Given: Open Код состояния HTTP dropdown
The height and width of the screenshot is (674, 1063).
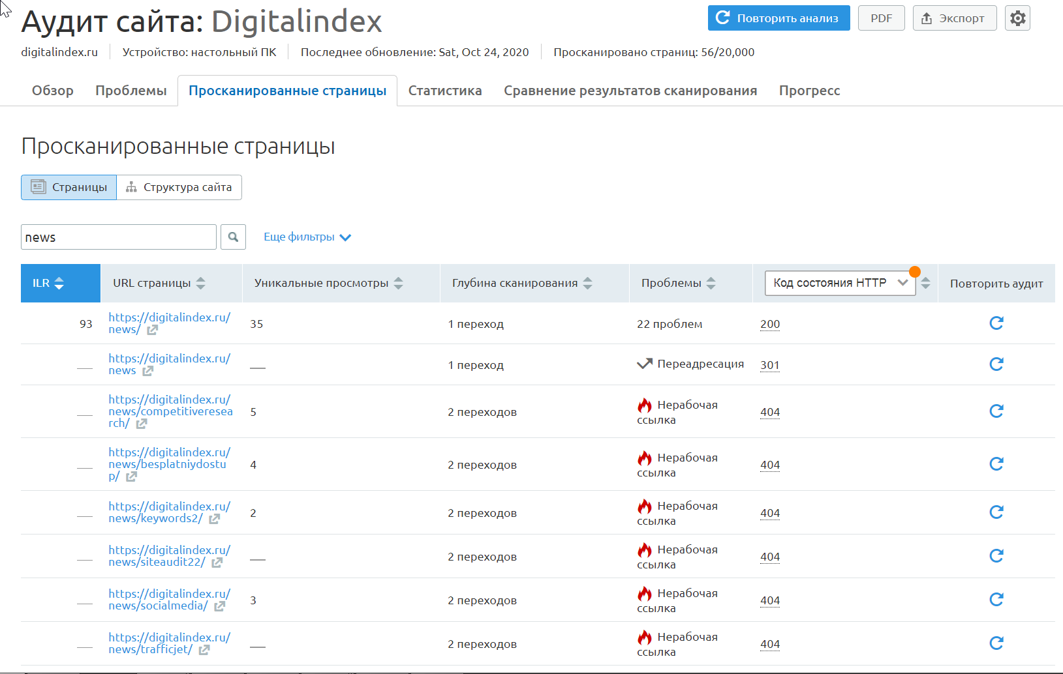Looking at the screenshot, I should [840, 283].
